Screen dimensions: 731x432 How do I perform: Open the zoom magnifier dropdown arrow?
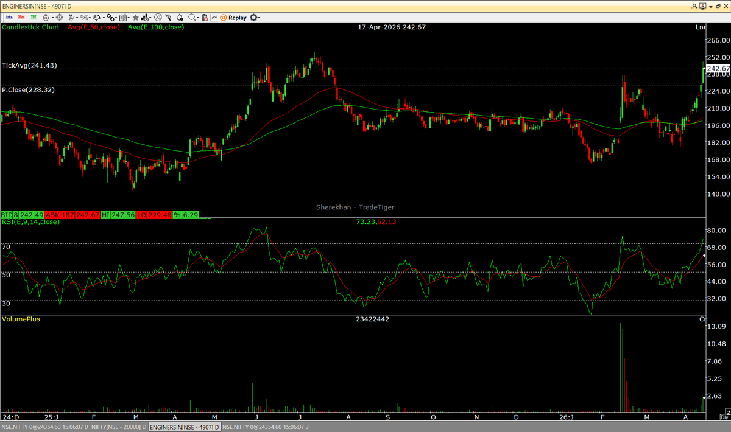point(199,18)
